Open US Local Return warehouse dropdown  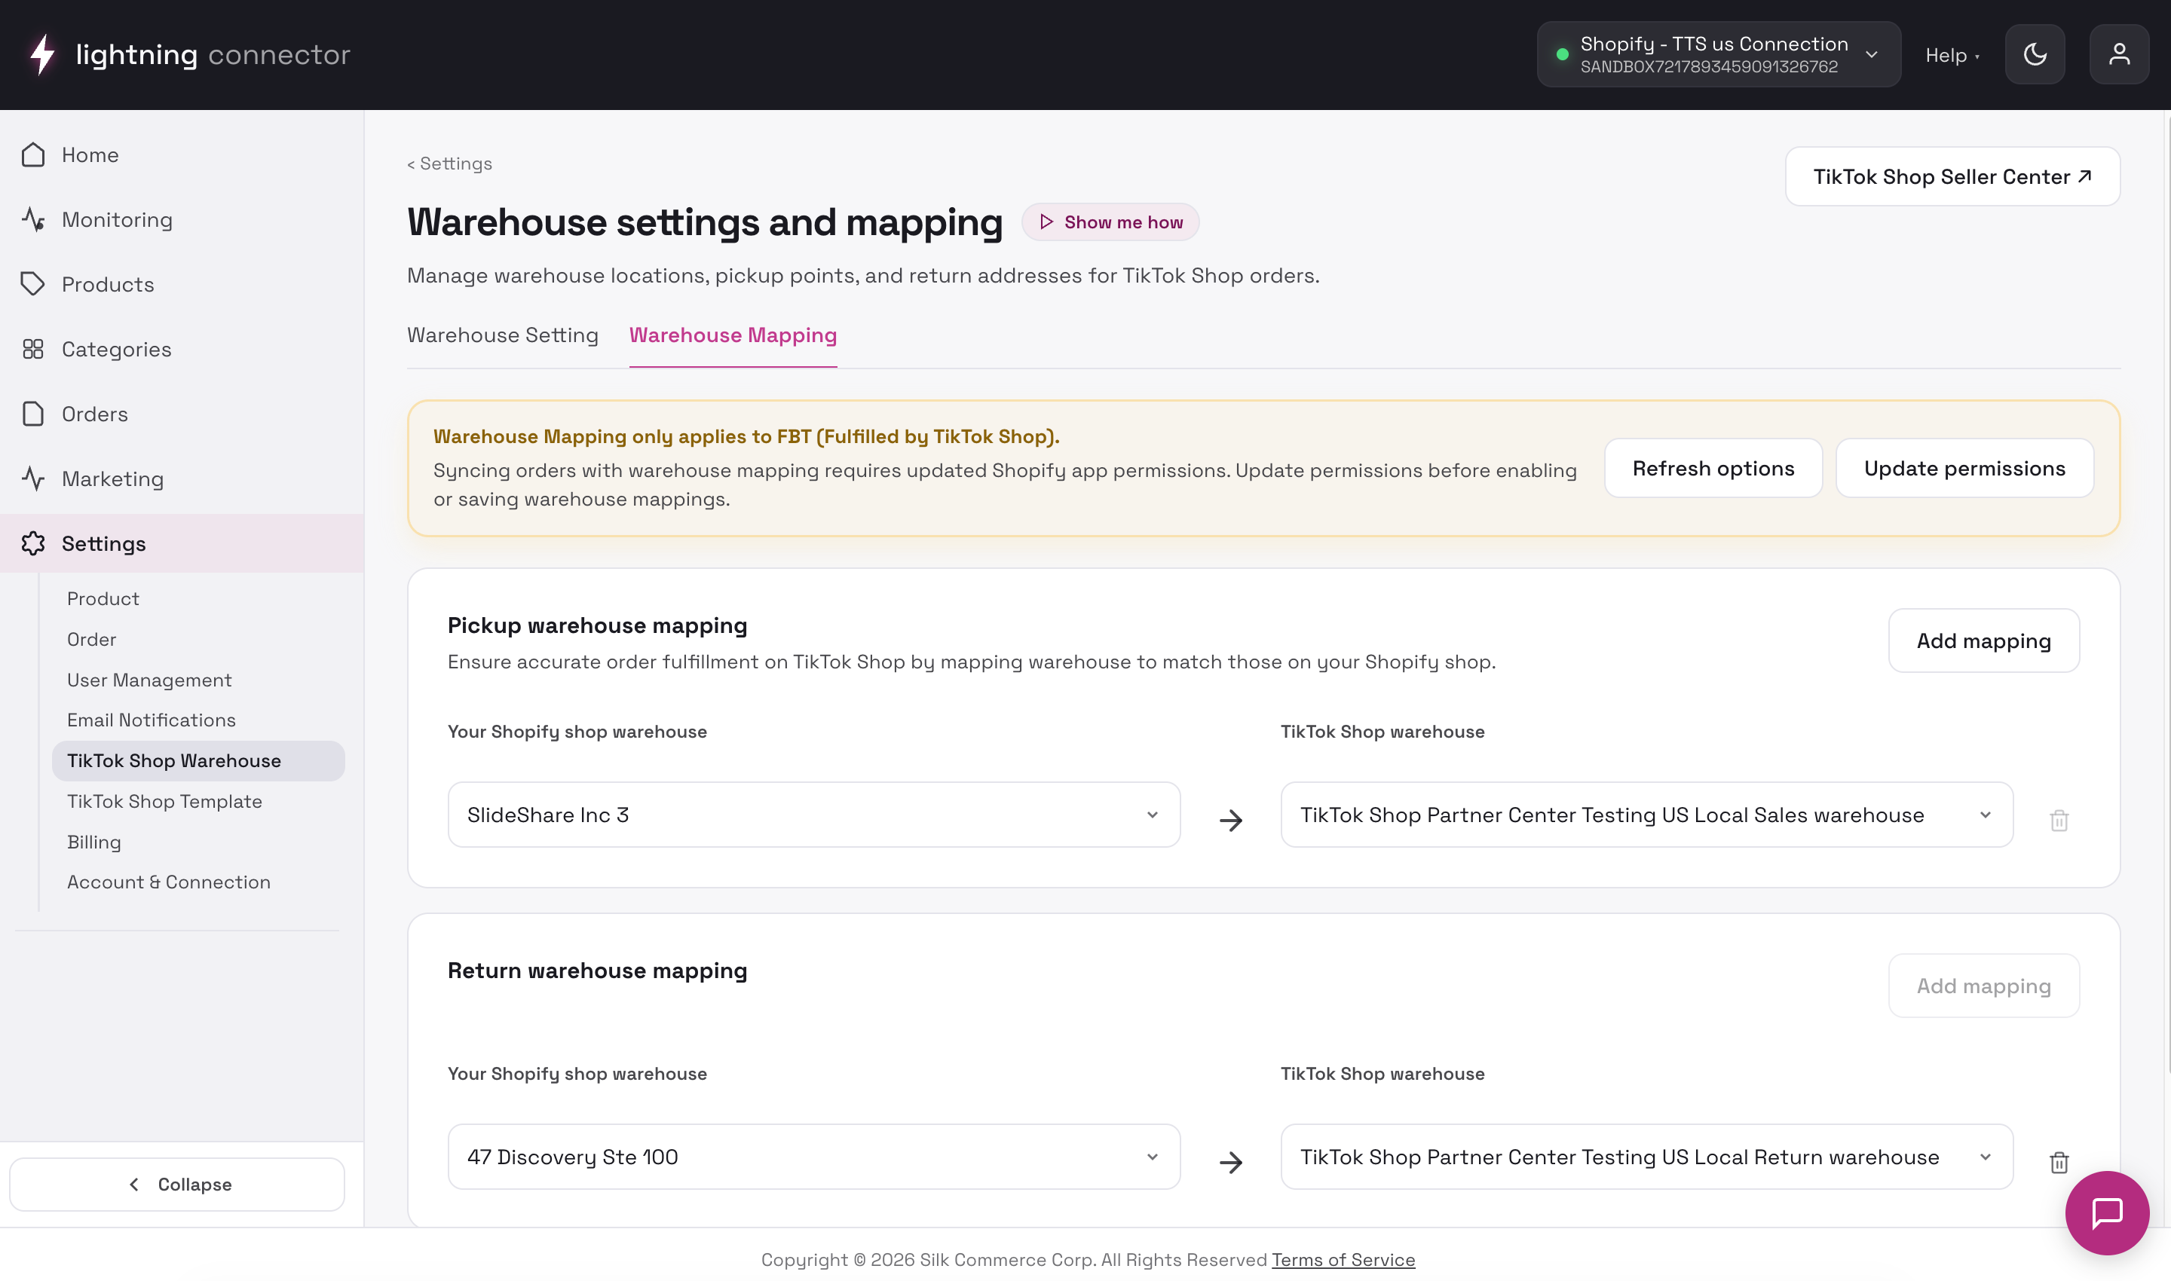pyautogui.click(x=1646, y=1156)
